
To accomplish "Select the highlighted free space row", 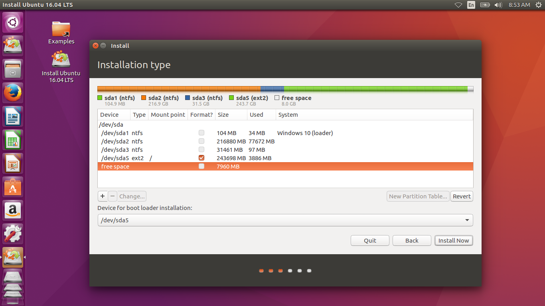I will pos(285,167).
